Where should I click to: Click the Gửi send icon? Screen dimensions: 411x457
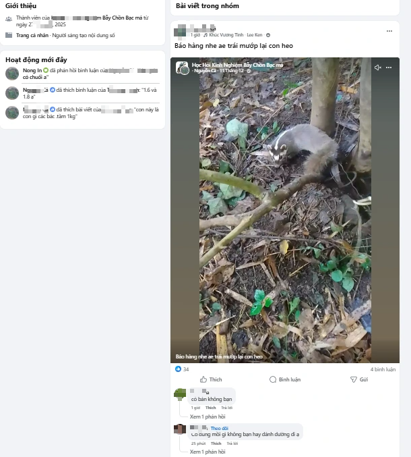(353, 380)
